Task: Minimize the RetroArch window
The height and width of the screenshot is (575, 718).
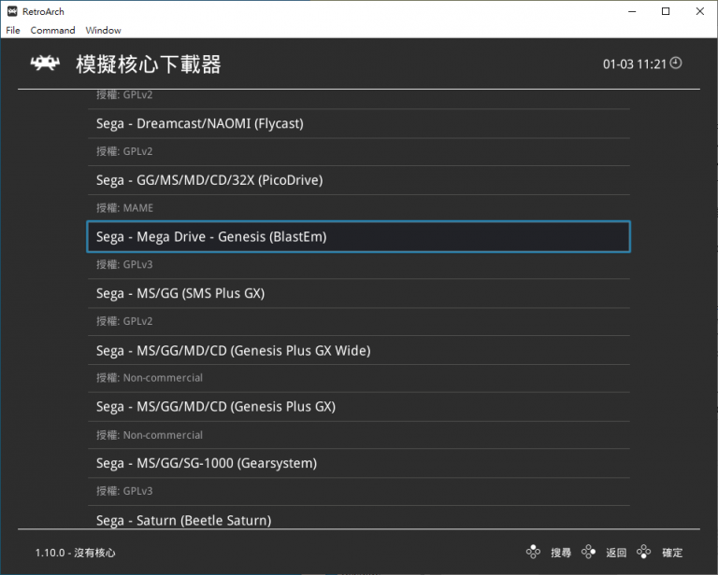Action: (x=632, y=11)
